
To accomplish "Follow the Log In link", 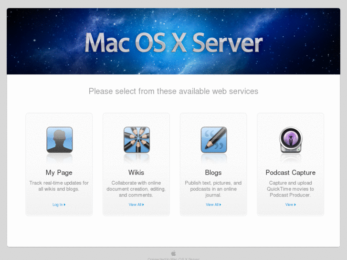I will point(59,205).
